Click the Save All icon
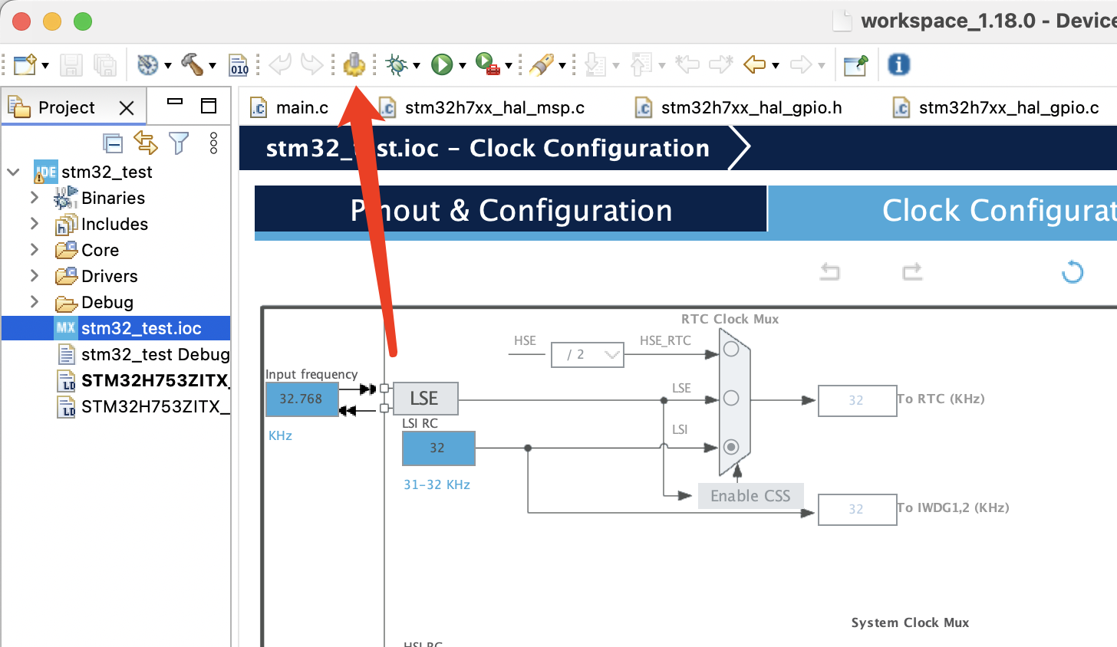 pyautogui.click(x=104, y=65)
